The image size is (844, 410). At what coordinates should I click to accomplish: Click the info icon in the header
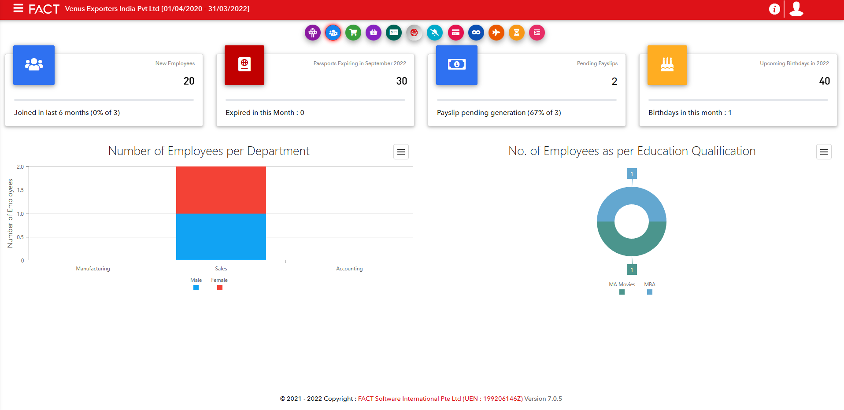(774, 9)
